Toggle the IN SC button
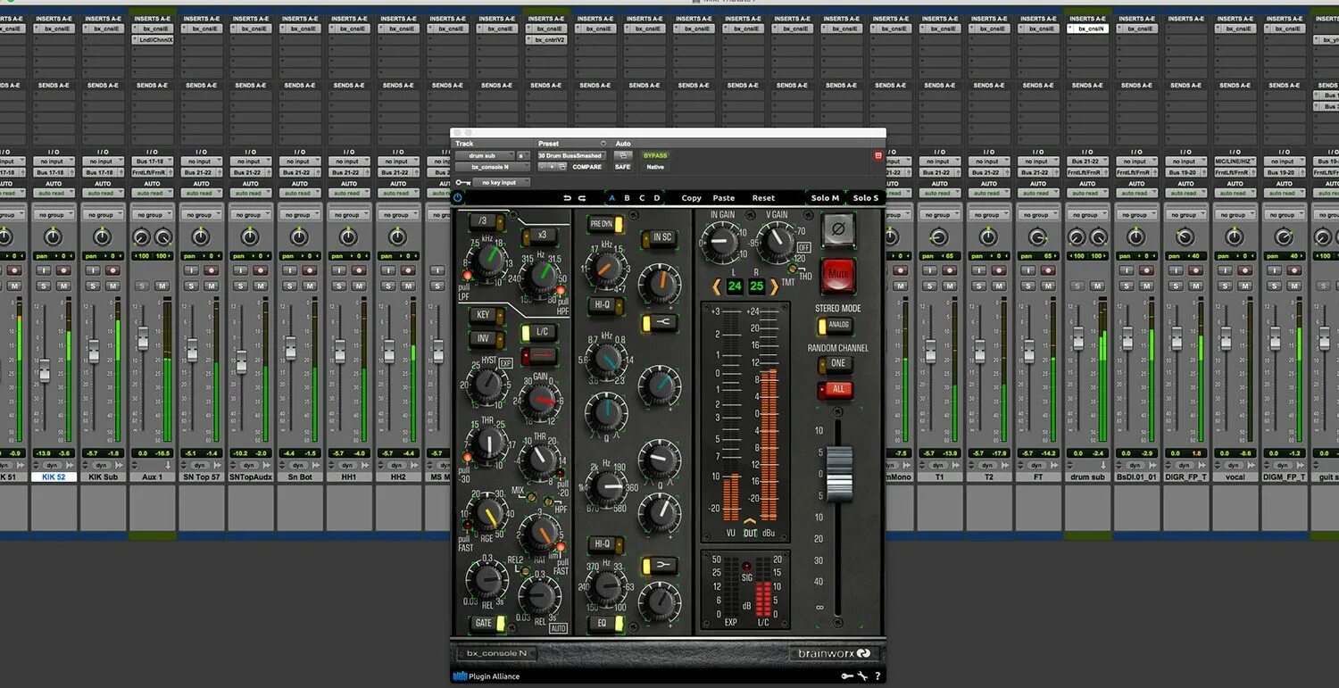Screen dimensions: 1339x688 (658, 237)
